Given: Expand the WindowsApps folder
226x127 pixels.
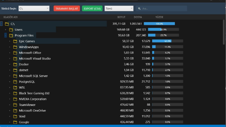Looking at the screenshot, I should click(x=10, y=47).
